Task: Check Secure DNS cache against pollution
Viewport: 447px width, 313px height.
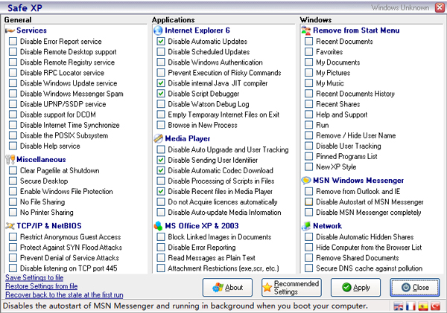Action: tap(308, 268)
